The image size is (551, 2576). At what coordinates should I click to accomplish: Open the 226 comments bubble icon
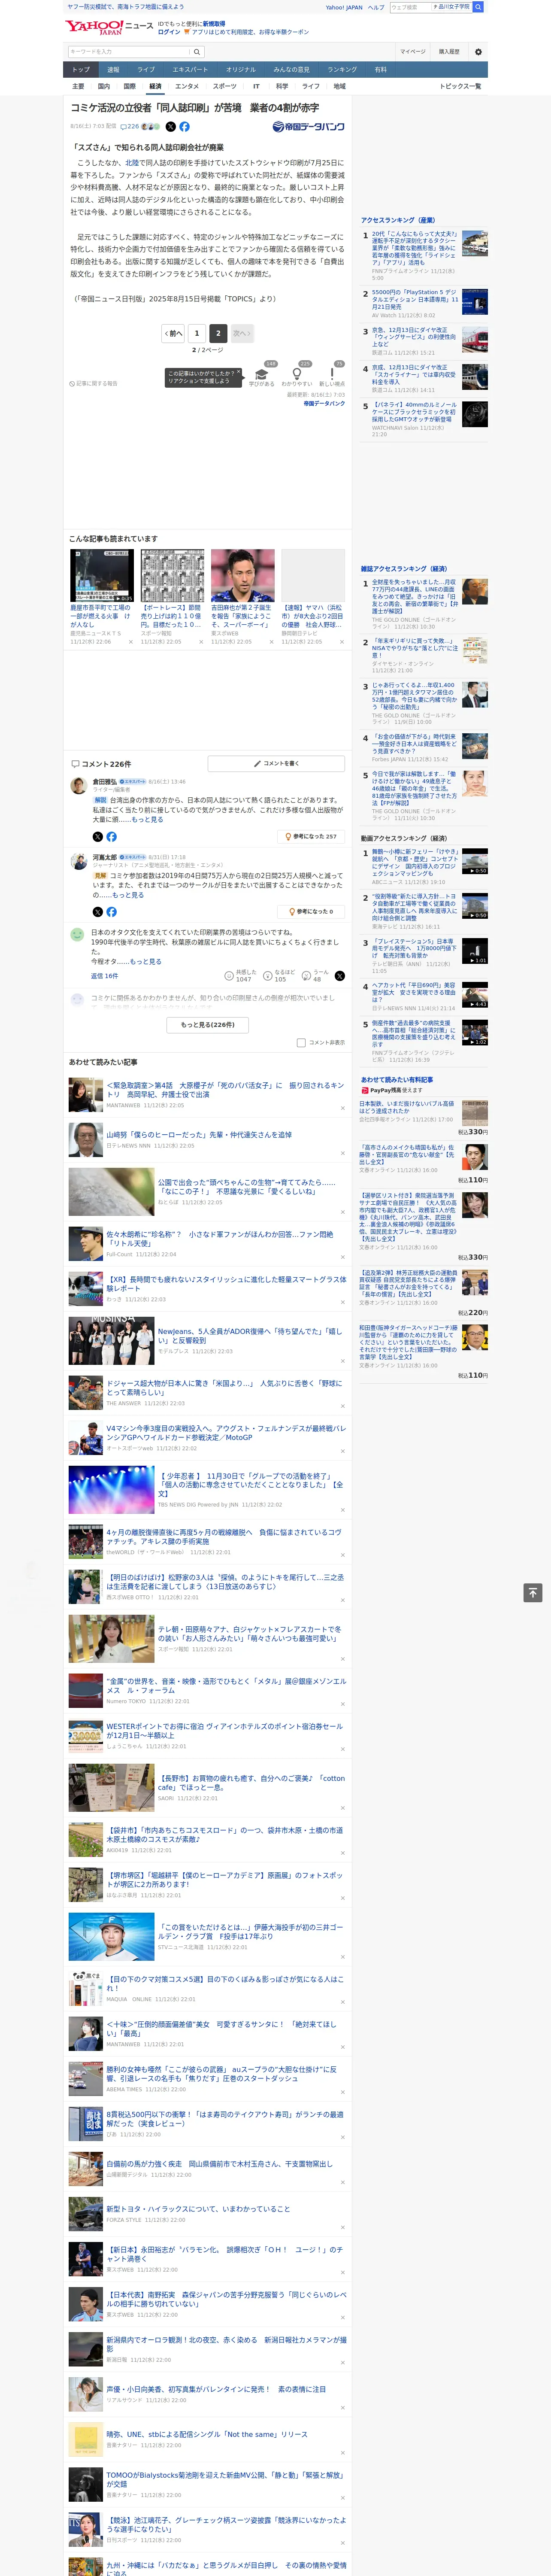[123, 127]
